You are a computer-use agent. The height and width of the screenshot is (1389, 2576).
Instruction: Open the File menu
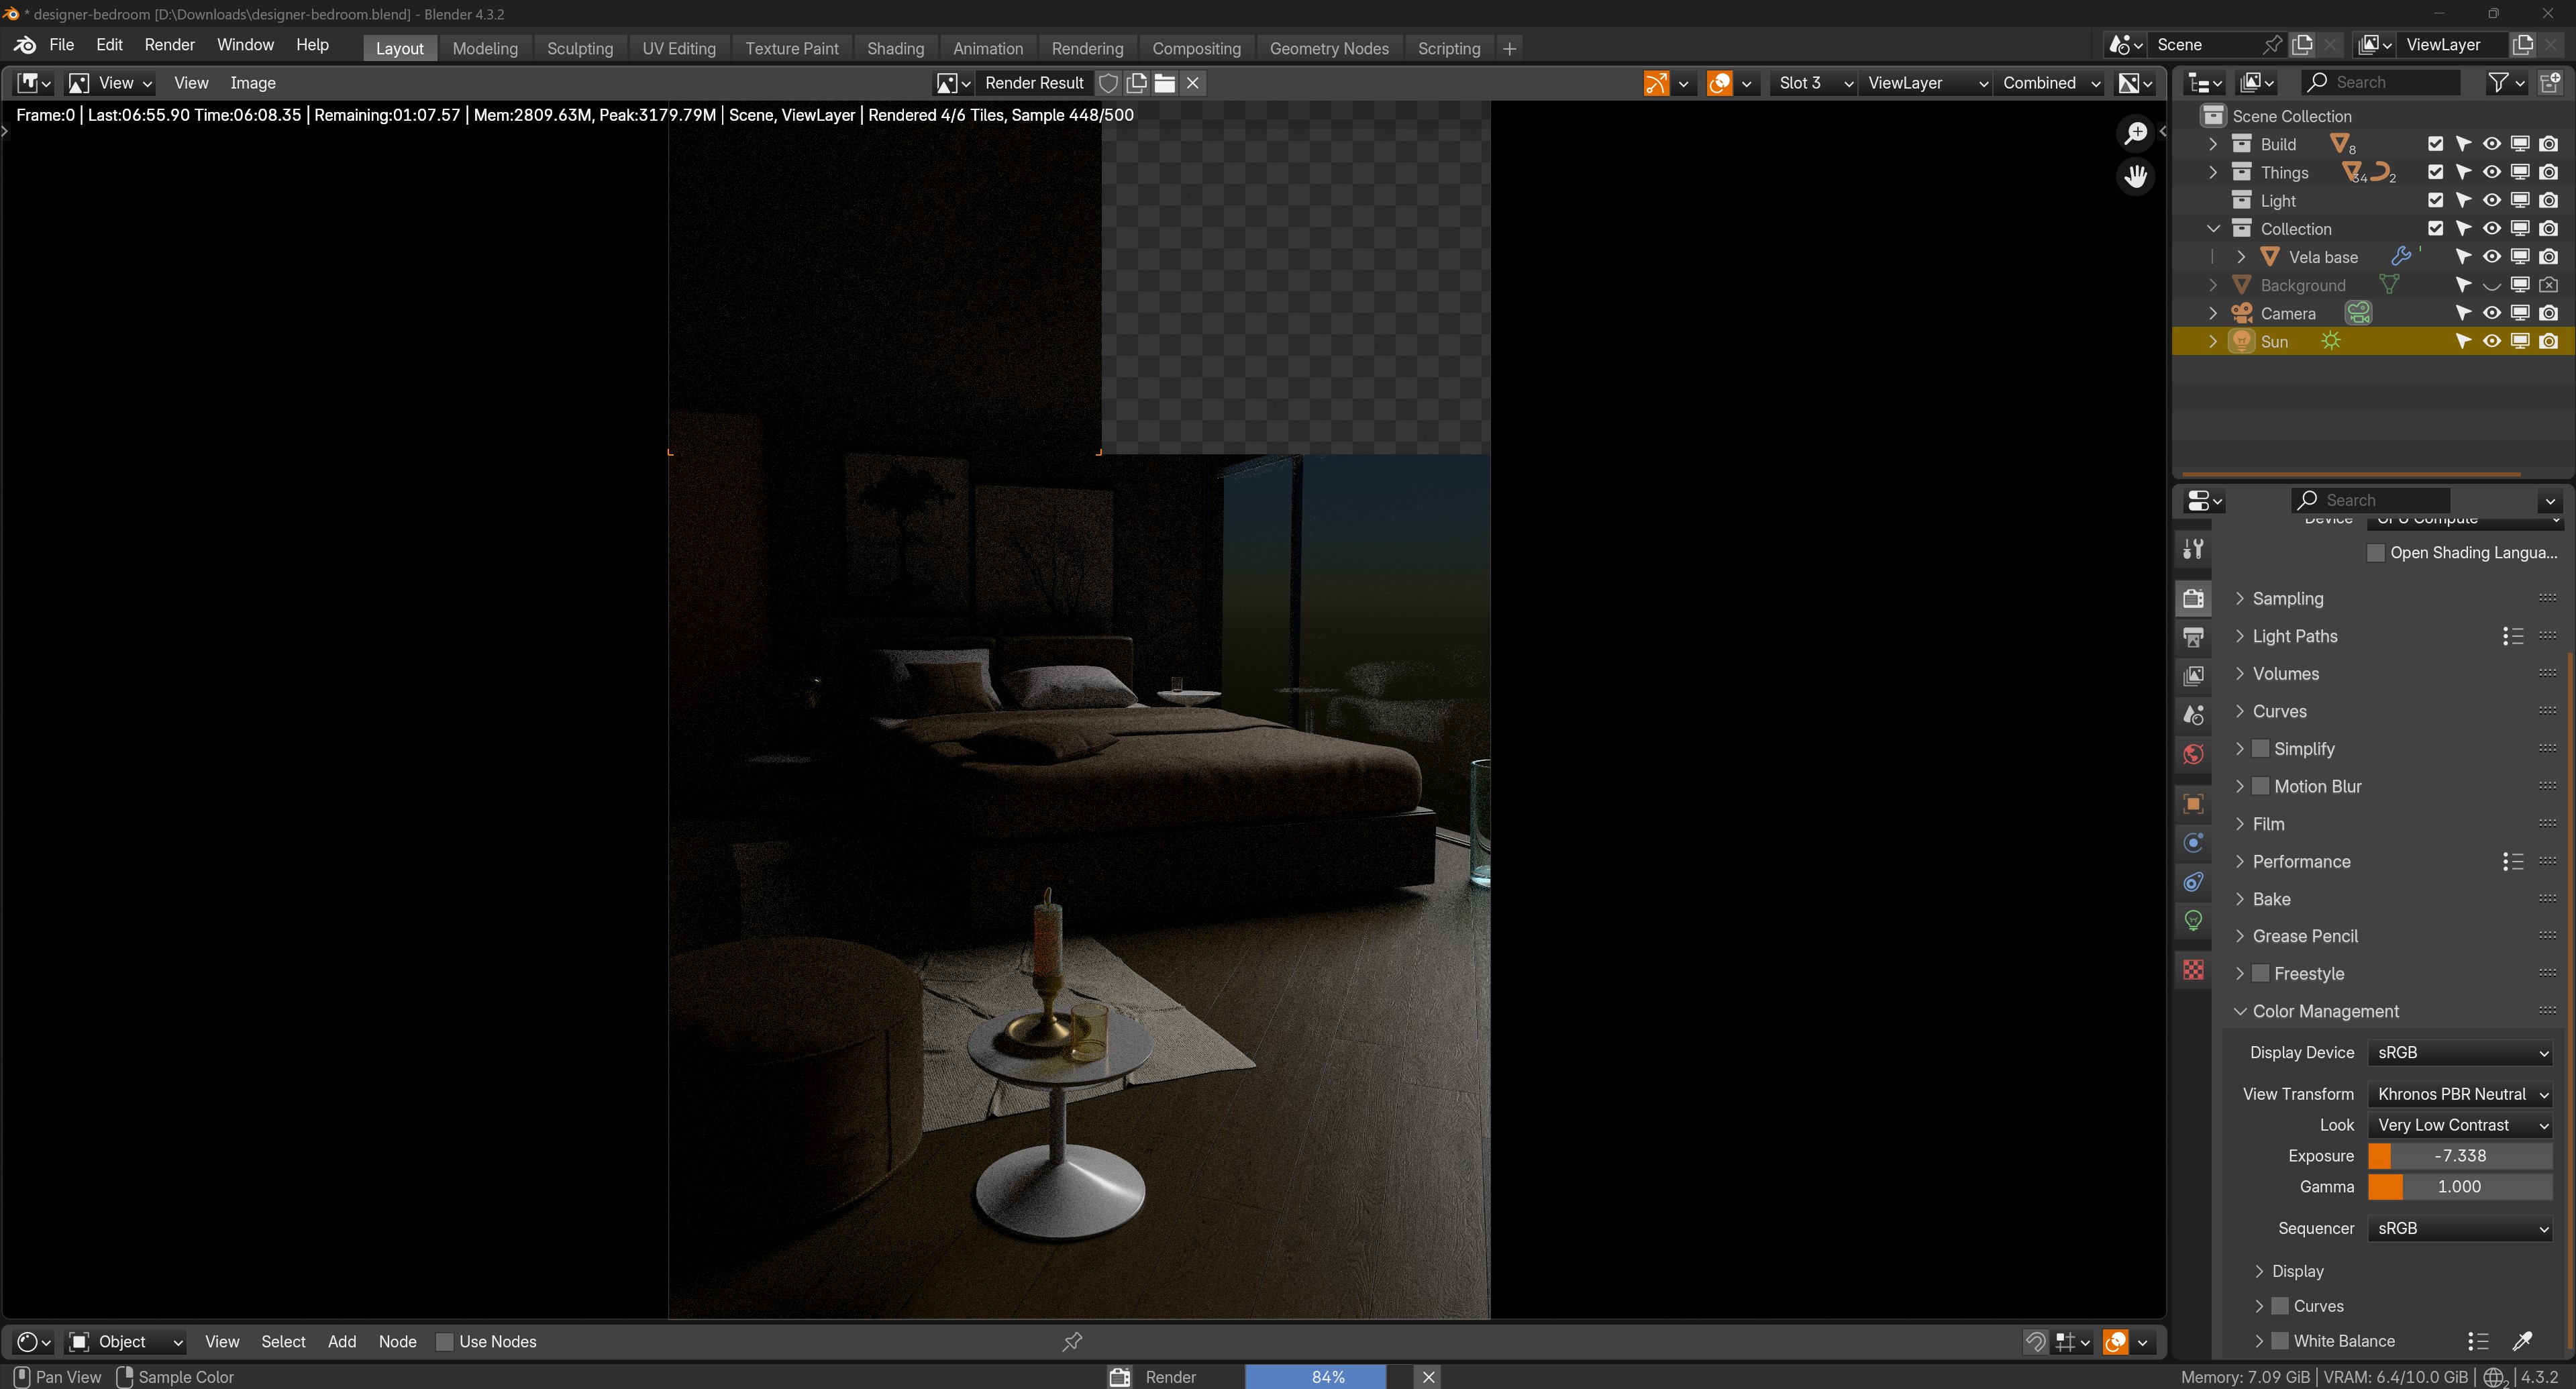click(x=61, y=45)
